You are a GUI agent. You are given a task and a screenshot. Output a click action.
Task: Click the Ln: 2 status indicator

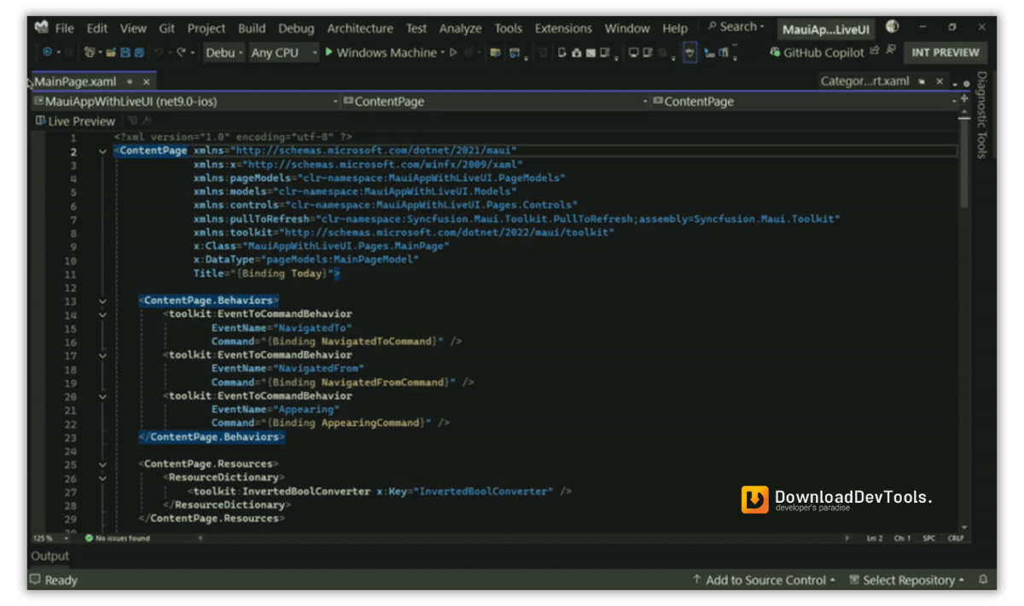(875, 539)
